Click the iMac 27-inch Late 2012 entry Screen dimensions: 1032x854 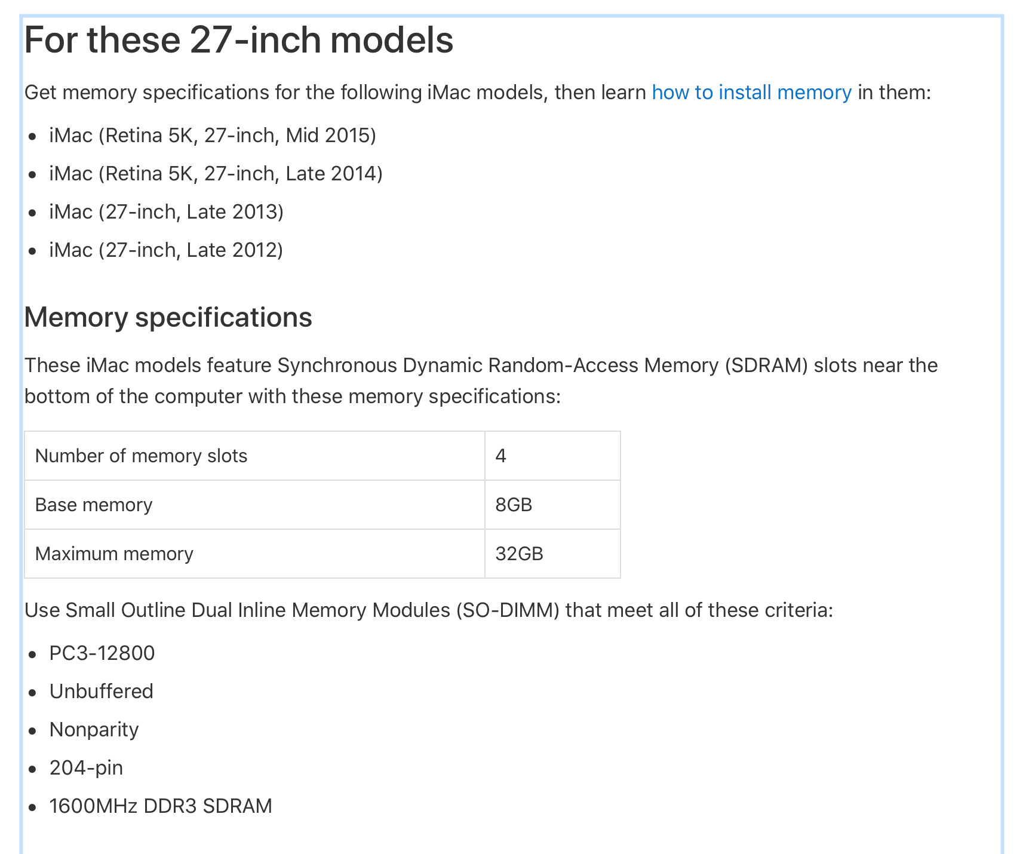pos(166,250)
